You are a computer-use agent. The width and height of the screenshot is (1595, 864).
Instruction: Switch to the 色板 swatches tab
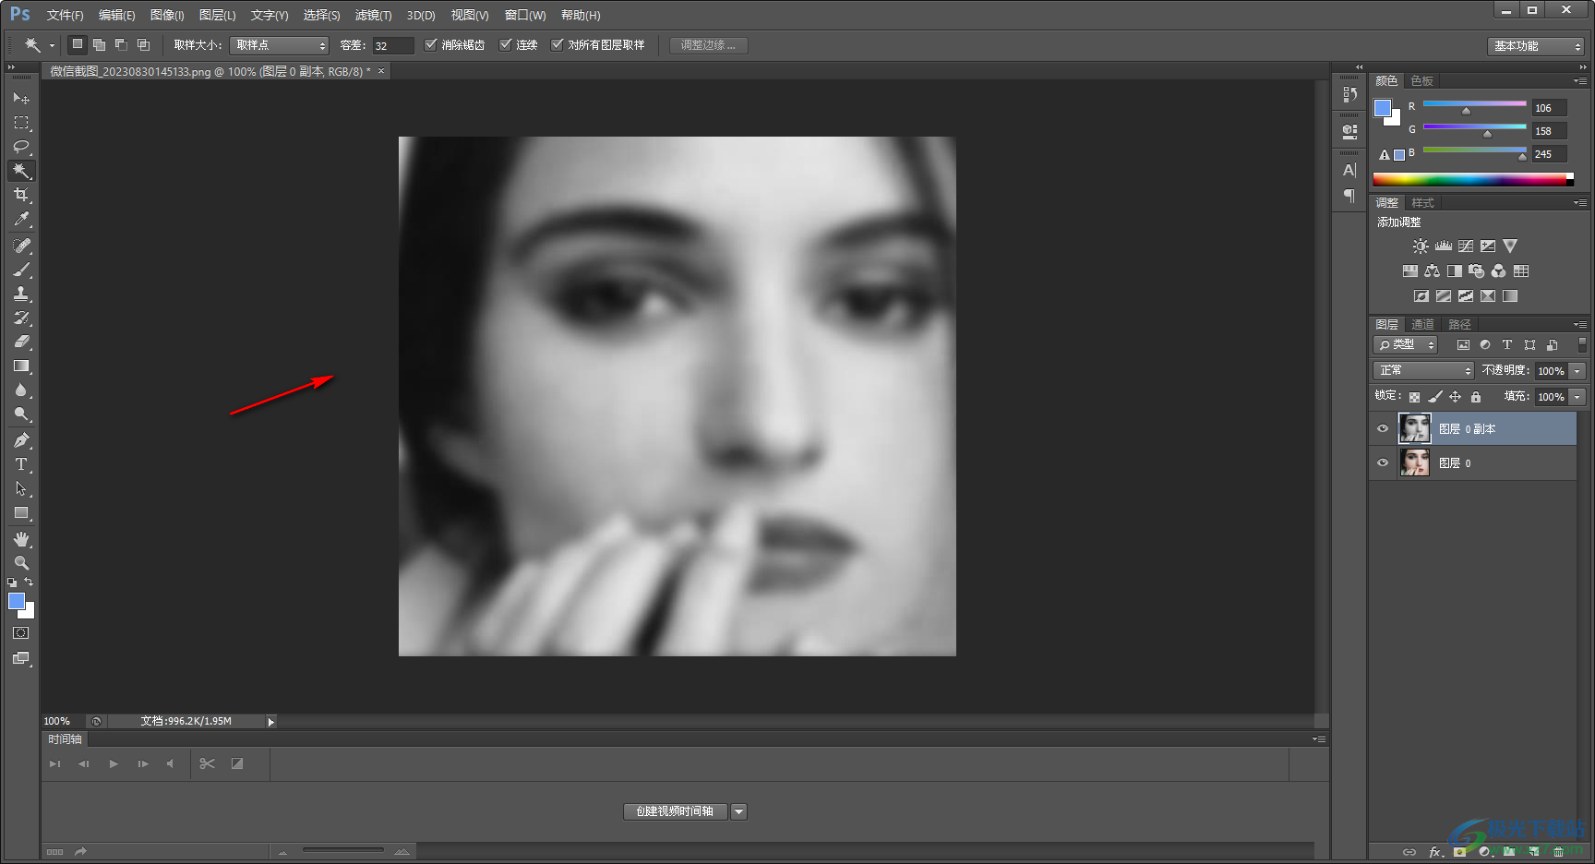(x=1421, y=81)
